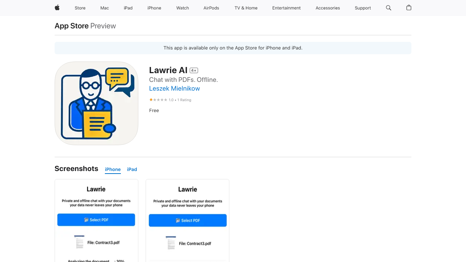Open the first screenshot with analyzing progress
This screenshot has height=262, width=466.
click(96, 221)
